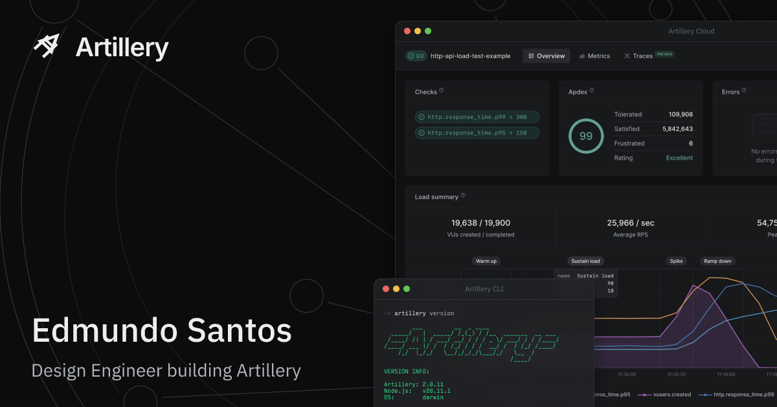Click the http-api-load-test-example test name
This screenshot has width=777, height=407.
pyautogui.click(x=470, y=56)
